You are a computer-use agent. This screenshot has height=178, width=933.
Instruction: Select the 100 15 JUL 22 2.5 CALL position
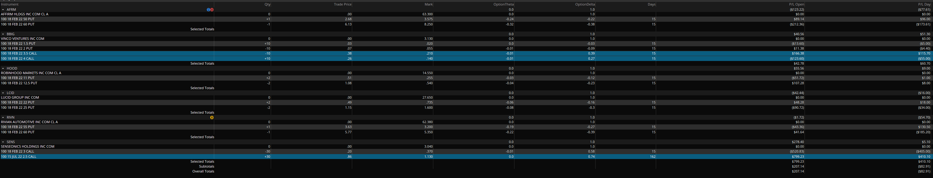[466, 157]
